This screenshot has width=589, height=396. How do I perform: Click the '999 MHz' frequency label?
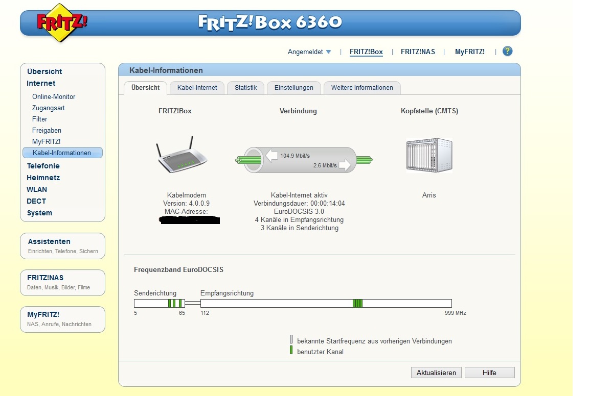[x=455, y=313]
